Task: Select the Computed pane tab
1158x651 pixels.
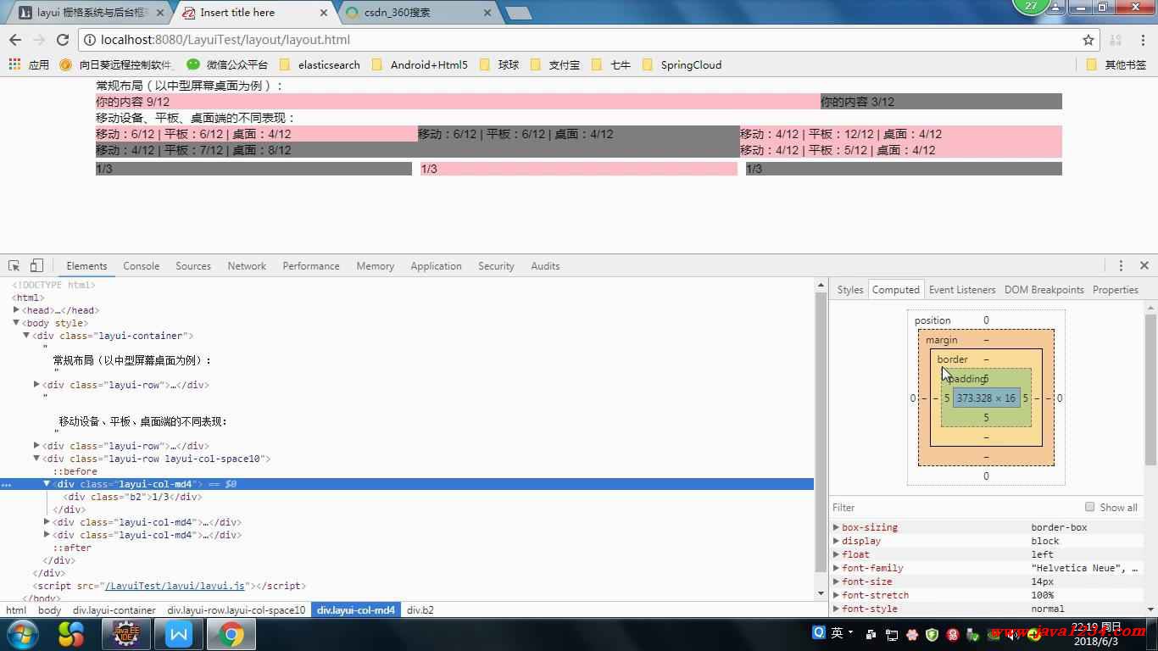Action: tap(896, 289)
